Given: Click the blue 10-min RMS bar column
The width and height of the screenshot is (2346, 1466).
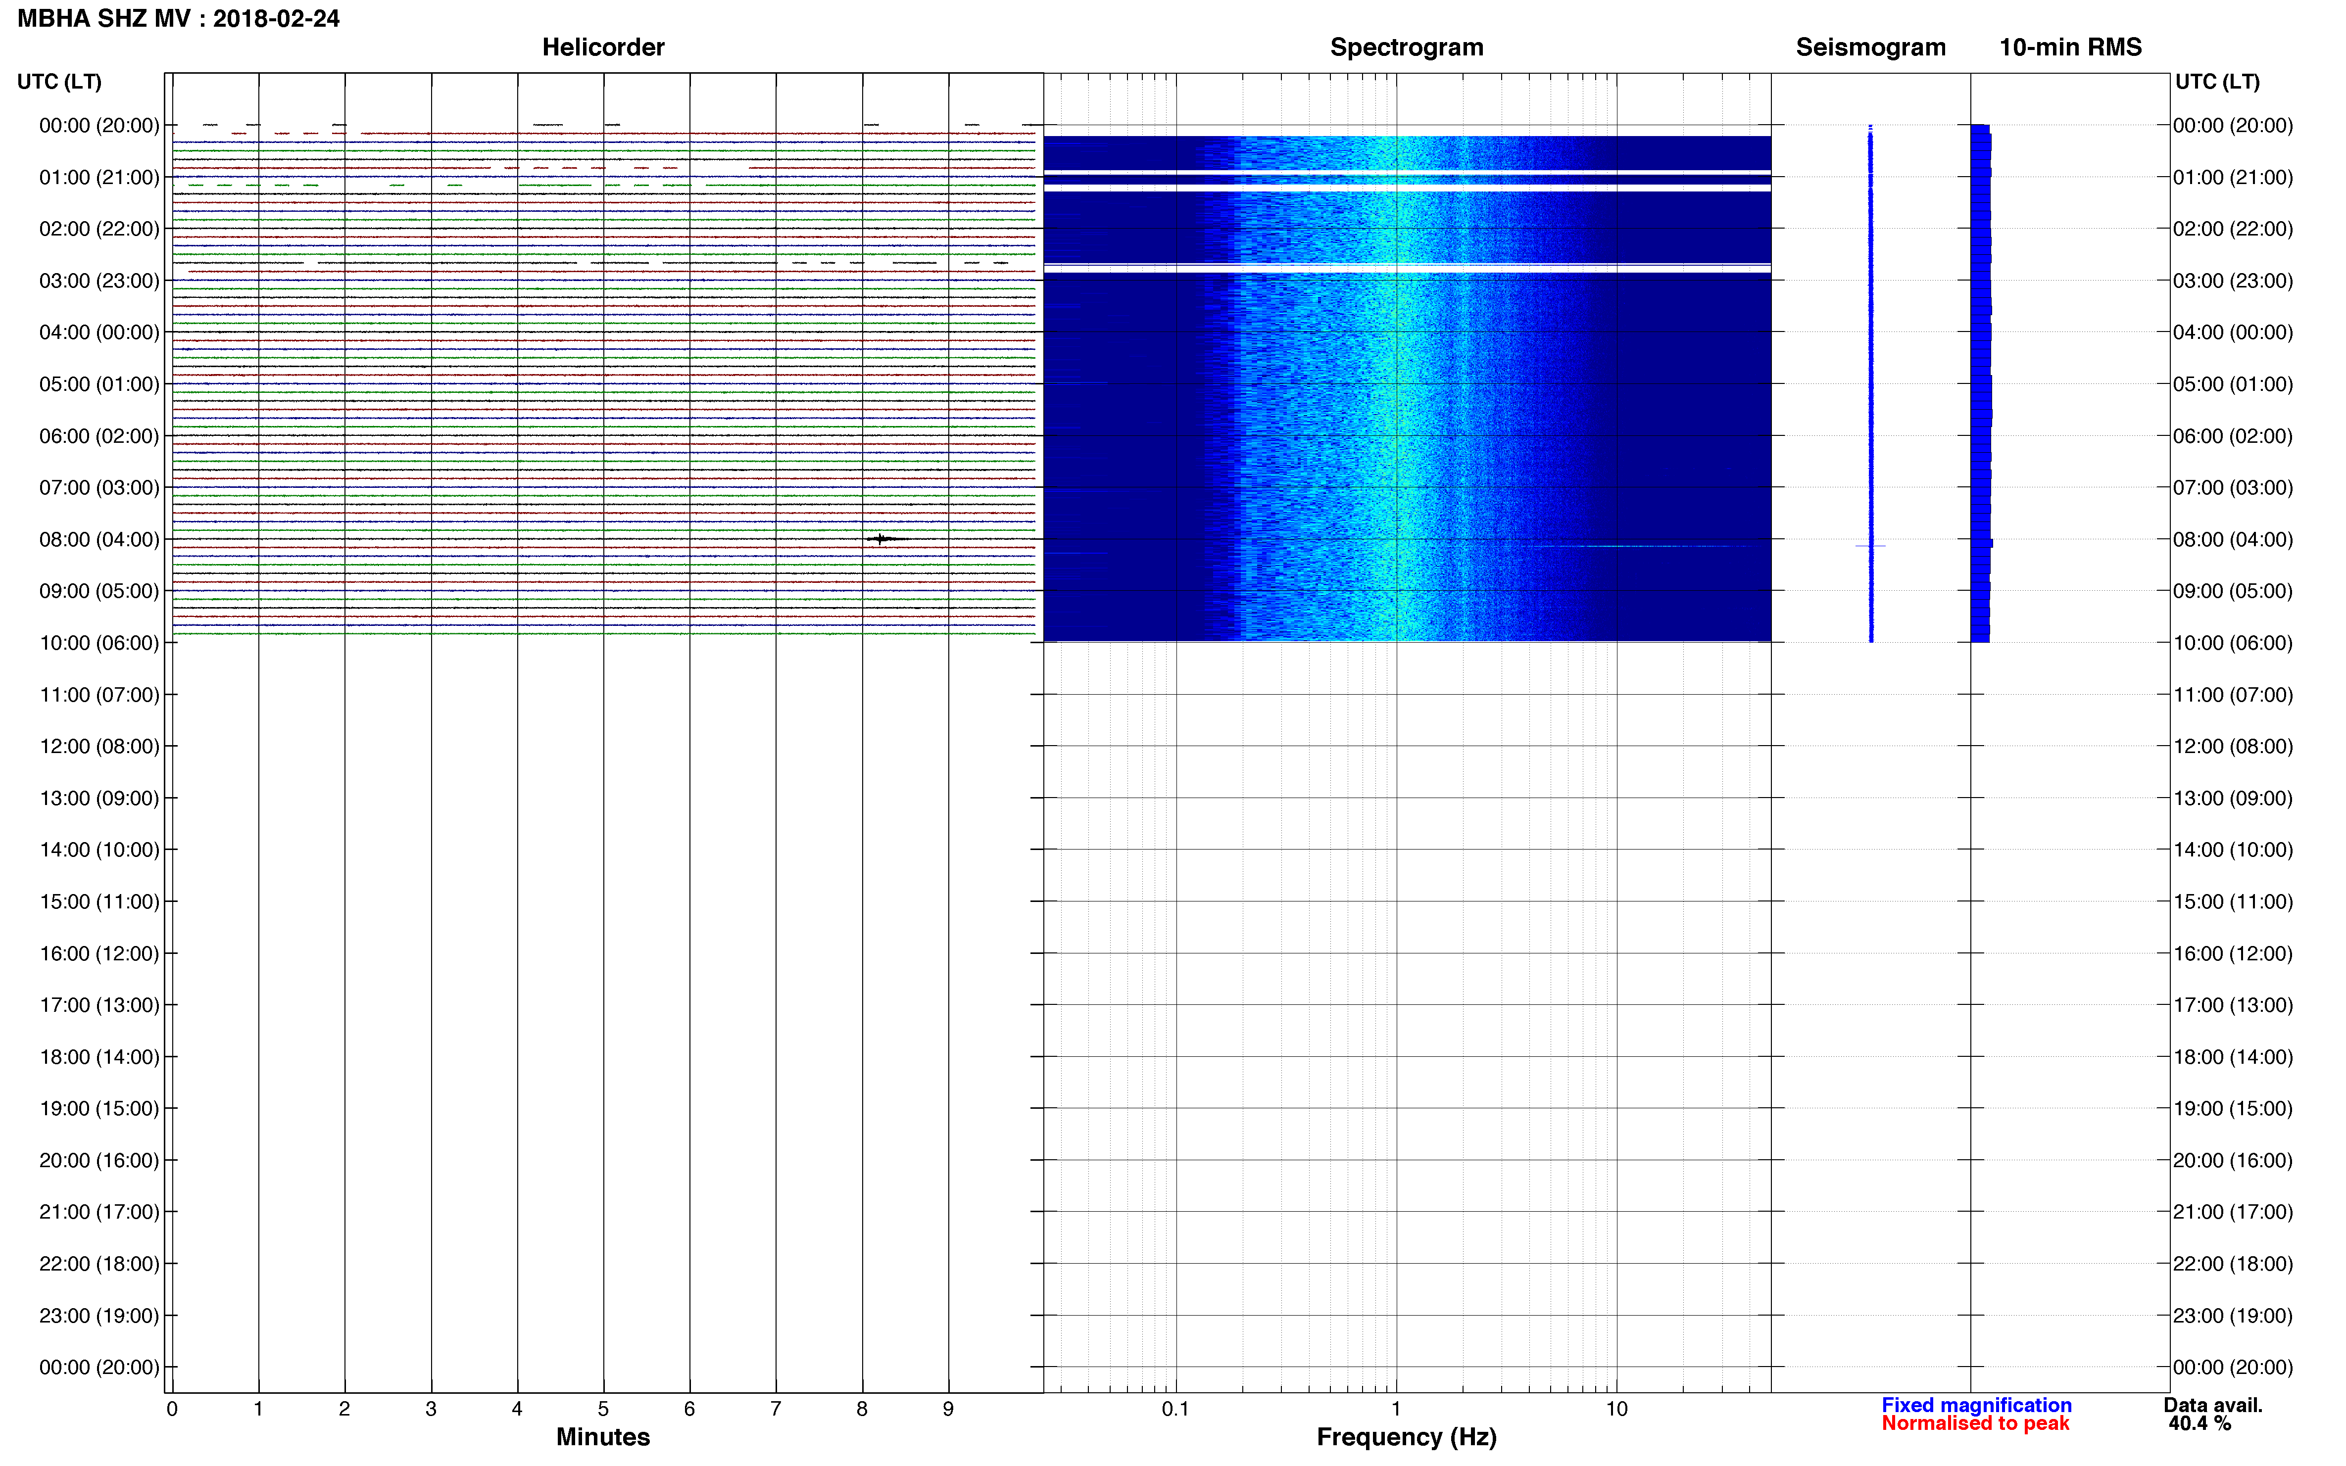Looking at the screenshot, I should [x=1981, y=383].
